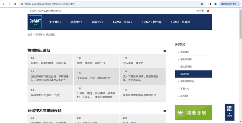Click the red Weibo icon near EN / 中
This screenshot has width=242, height=123.
(x=208, y=11)
